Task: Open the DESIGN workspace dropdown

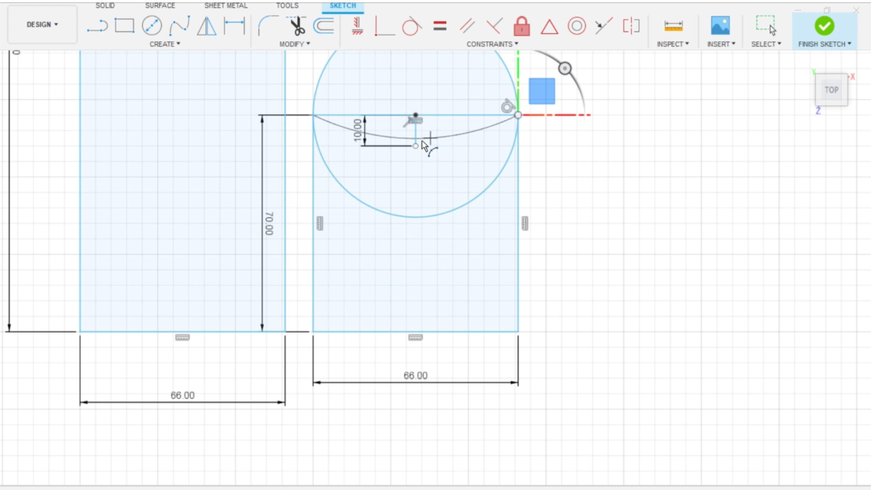Action: [x=42, y=24]
